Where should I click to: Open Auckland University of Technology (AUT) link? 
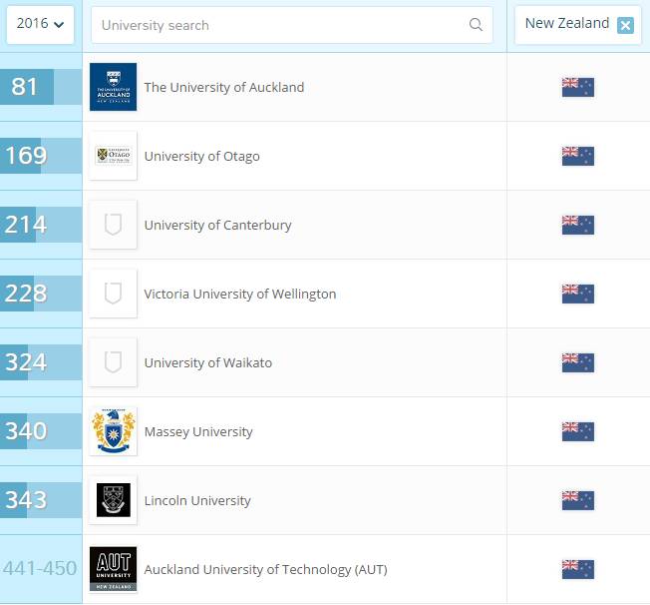pyautogui.click(x=265, y=570)
